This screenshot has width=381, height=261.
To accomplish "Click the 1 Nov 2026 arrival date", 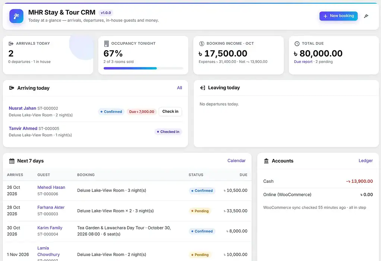I will [18, 254].
